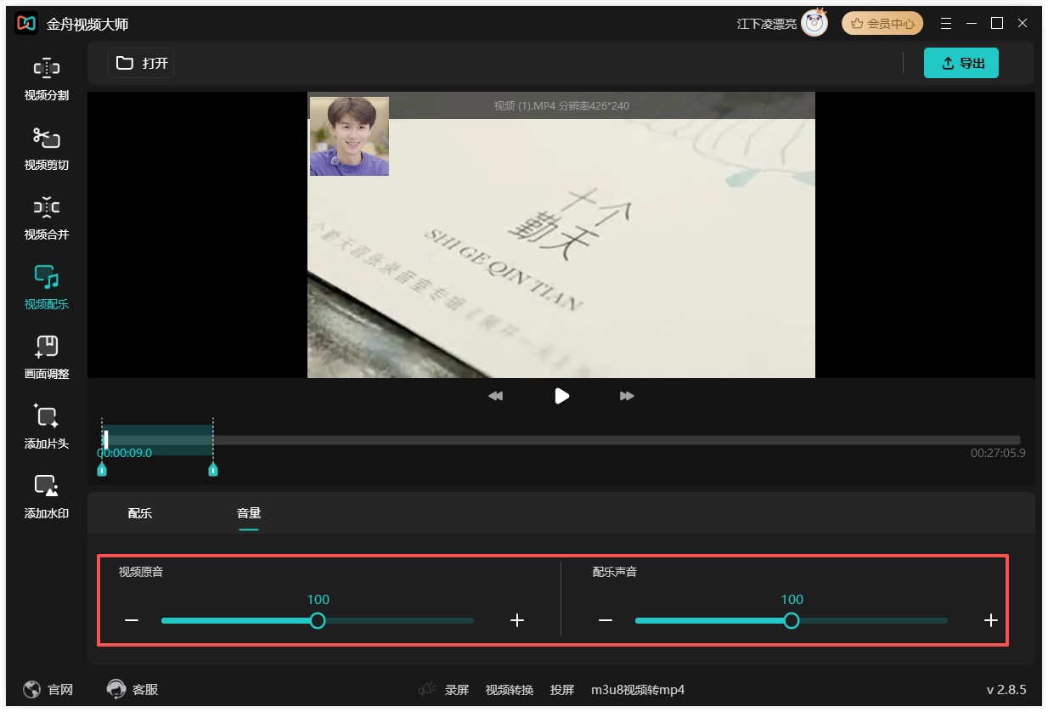This screenshot has width=1048, height=712.
Task: Select the 视频剪切 video cut tool
Action: pyautogui.click(x=47, y=149)
